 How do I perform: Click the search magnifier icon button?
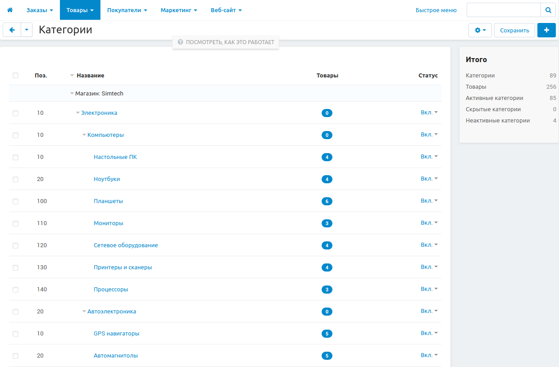click(x=548, y=10)
